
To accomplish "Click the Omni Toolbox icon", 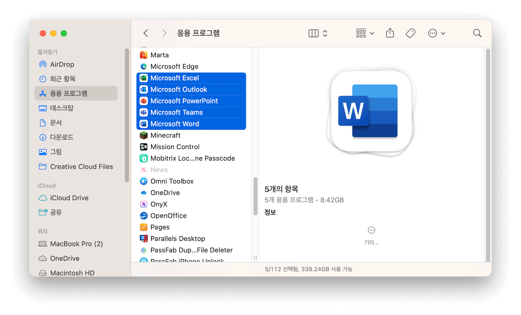I will [144, 181].
